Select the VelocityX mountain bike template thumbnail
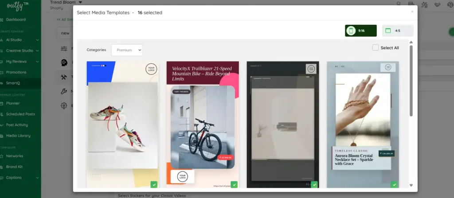Screen dimensions: 454x198 click(x=203, y=124)
